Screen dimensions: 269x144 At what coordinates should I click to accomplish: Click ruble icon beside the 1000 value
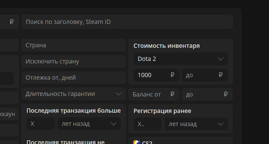pos(173,75)
